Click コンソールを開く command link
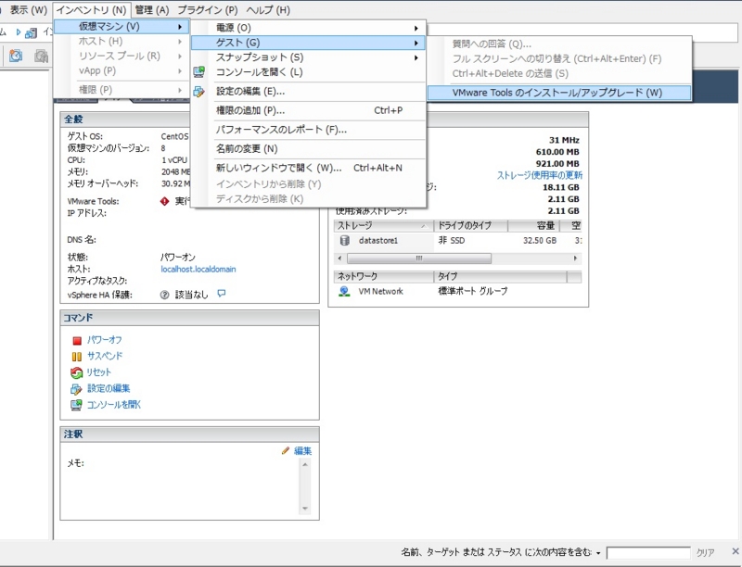The image size is (742, 567). pyautogui.click(x=114, y=405)
